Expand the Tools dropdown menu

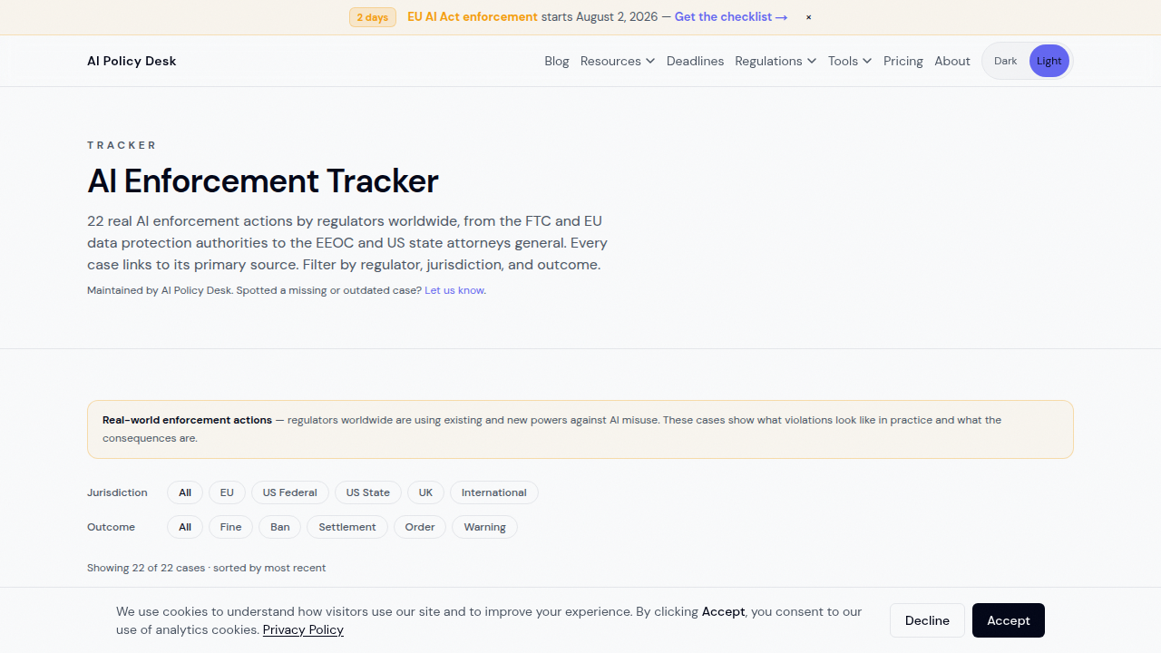coord(850,61)
